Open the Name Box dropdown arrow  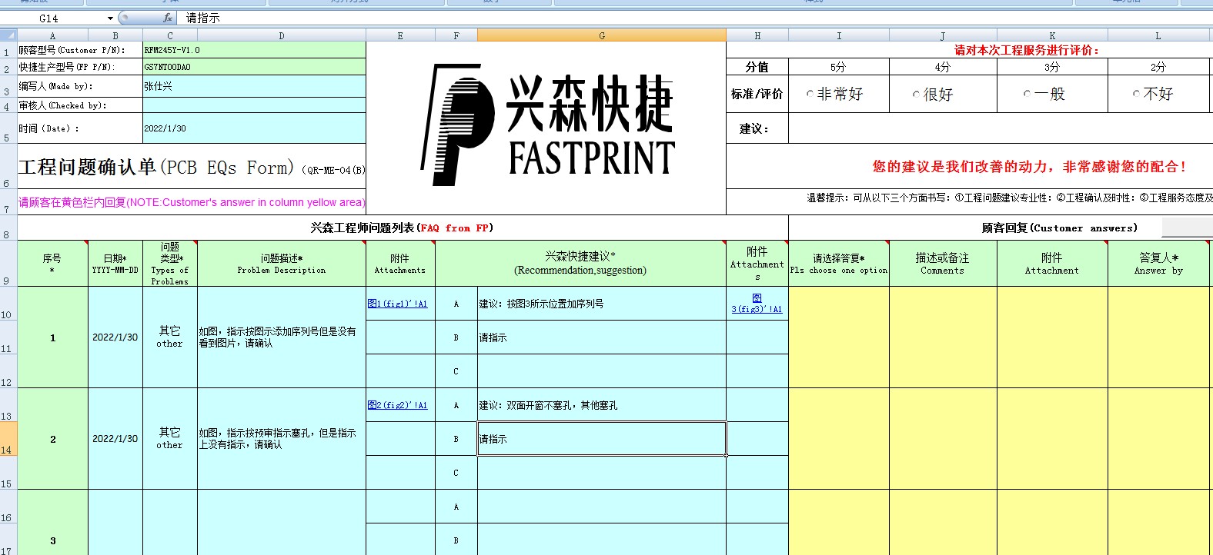pyautogui.click(x=110, y=18)
